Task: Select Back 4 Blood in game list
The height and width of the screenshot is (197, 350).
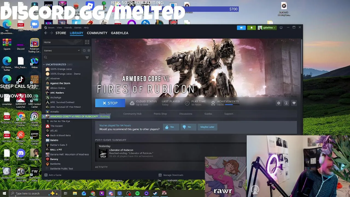Action: (60, 135)
